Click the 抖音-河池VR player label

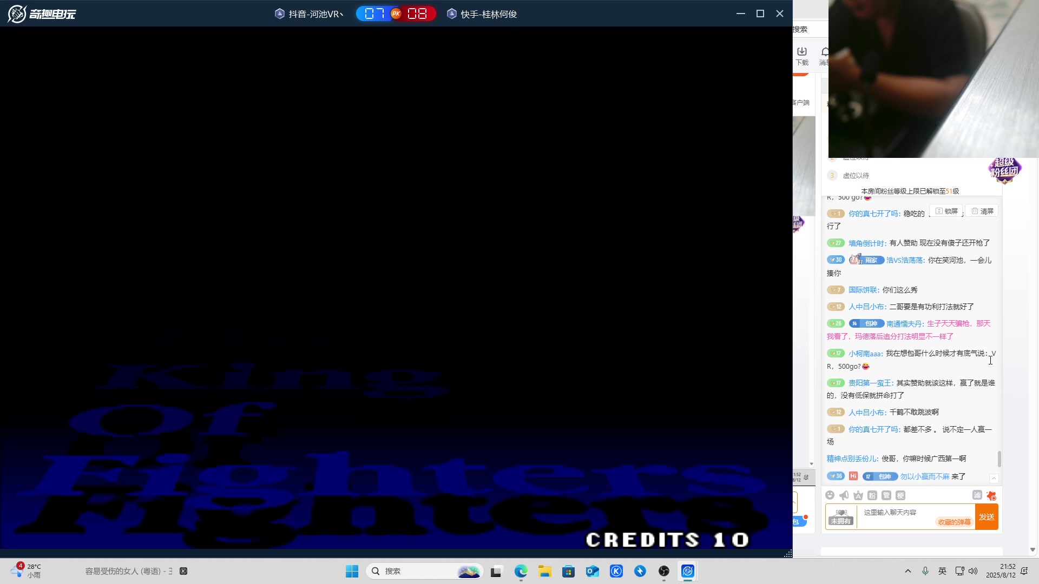(310, 14)
